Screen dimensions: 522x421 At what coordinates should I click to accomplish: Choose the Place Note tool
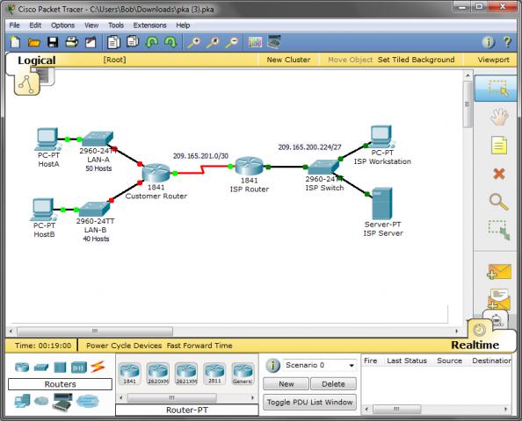click(499, 146)
